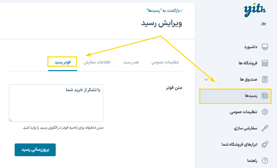Open the داشبورد menu item

[x=251, y=47]
